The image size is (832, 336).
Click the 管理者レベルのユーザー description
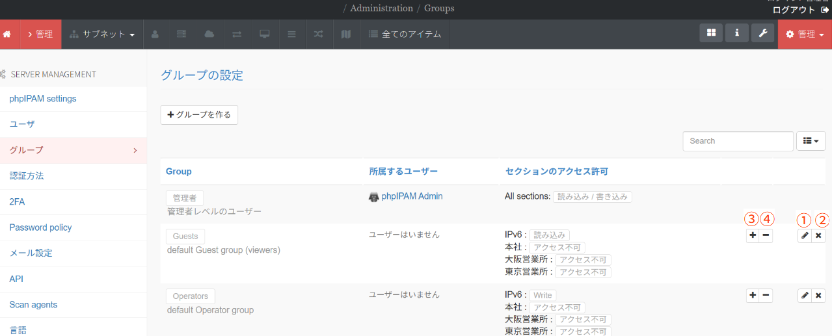click(x=214, y=212)
